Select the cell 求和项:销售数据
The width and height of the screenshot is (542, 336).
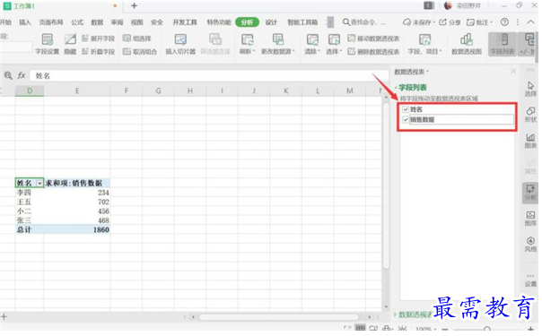[77, 183]
